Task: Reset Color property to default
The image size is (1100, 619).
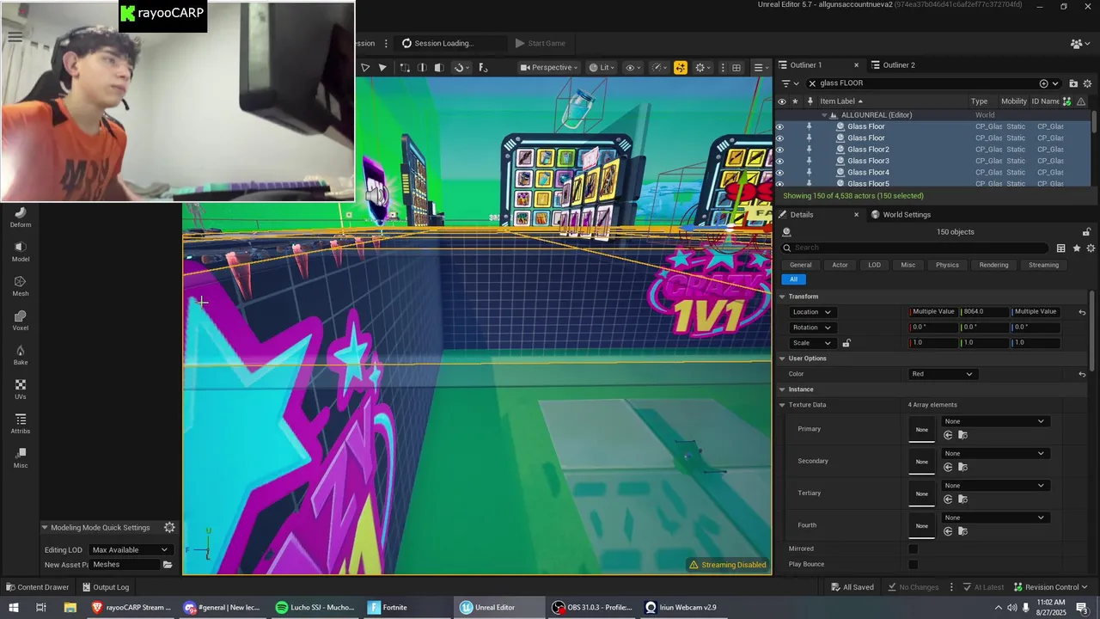Action: point(1082,374)
